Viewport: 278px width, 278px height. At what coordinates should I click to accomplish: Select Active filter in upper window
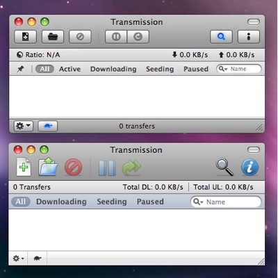click(69, 69)
